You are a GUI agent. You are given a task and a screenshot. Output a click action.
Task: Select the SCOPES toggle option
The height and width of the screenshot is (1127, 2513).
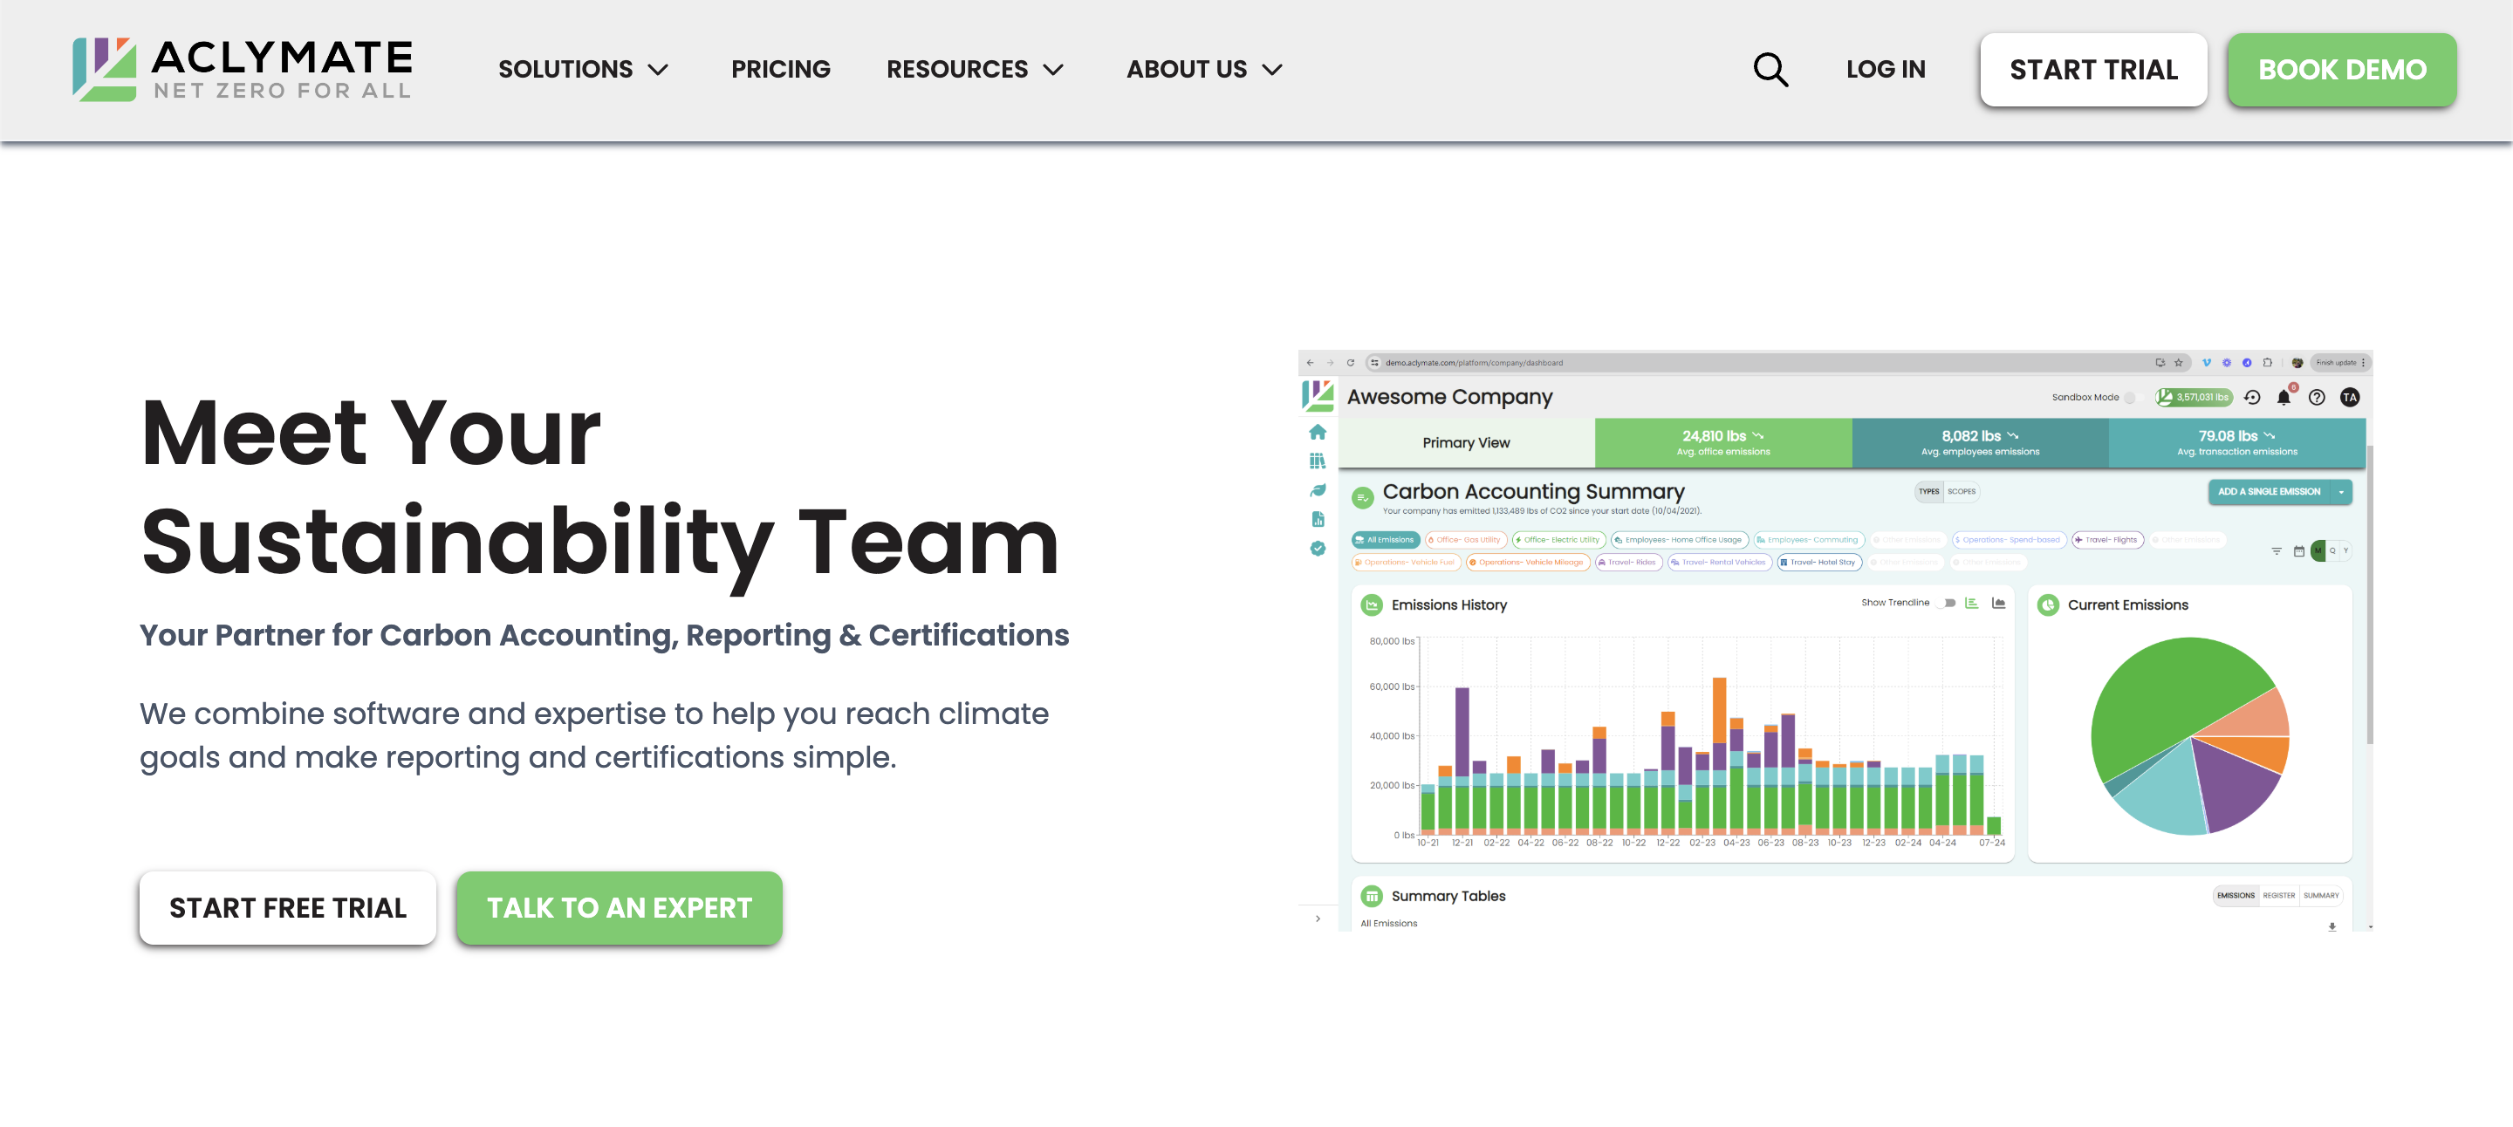coord(1961,491)
